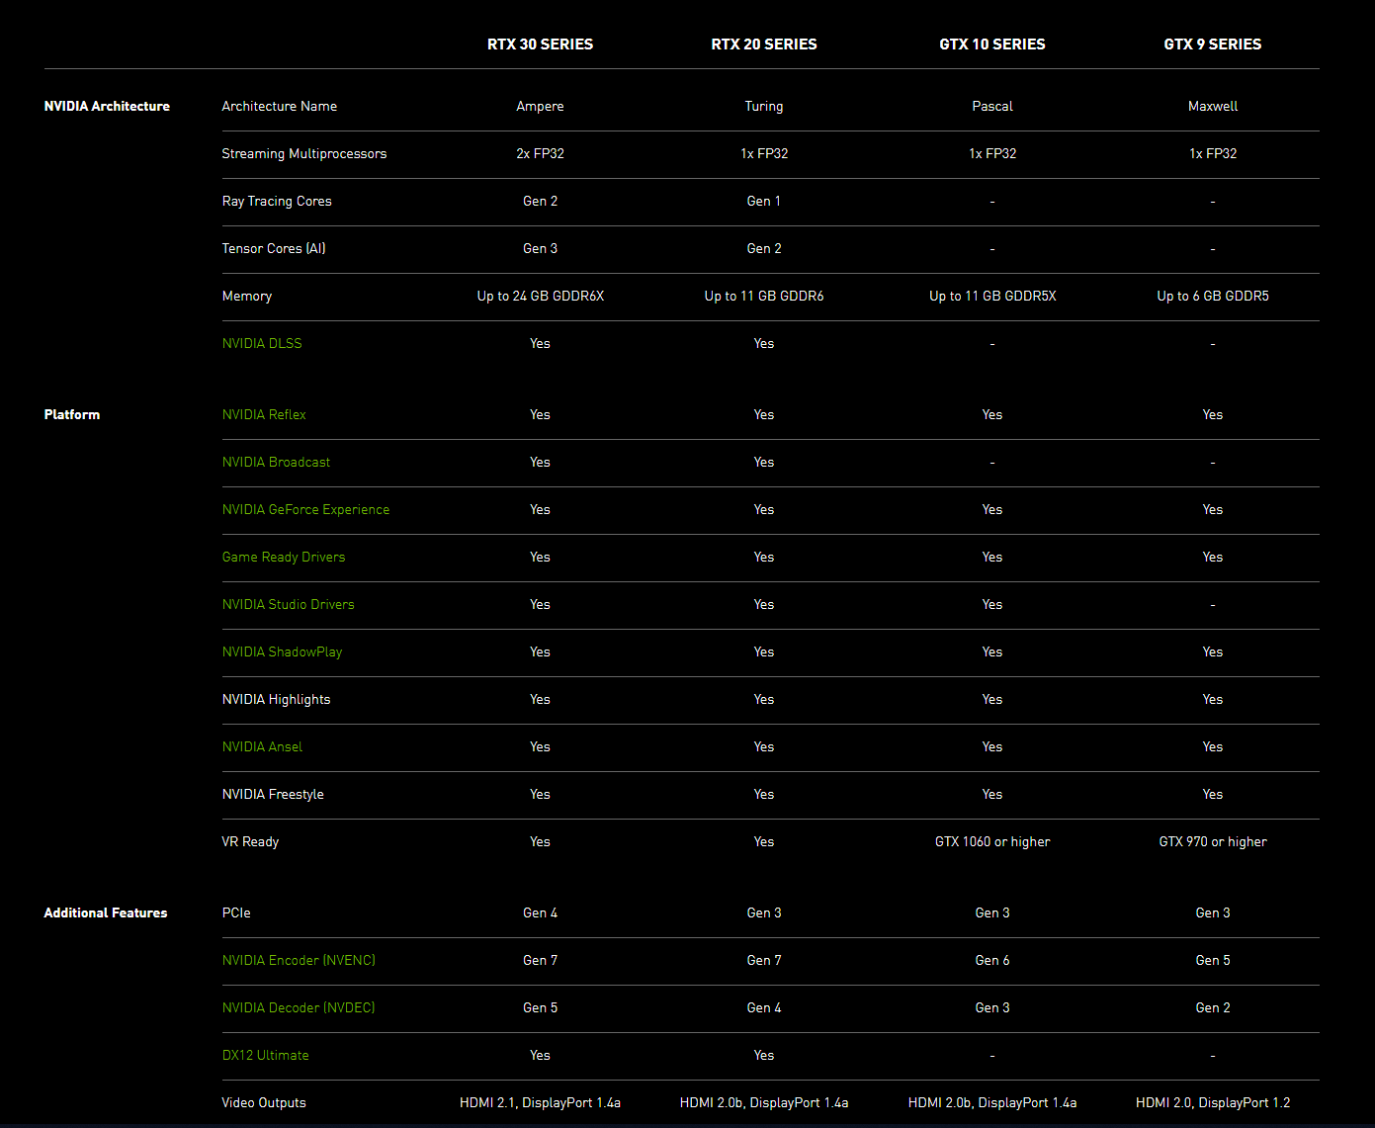Click the RTX 20 SERIES column header
Screen dimensions: 1375x1128
click(x=764, y=44)
